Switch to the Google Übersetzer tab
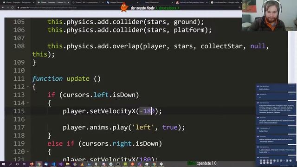297x167 pixels. coord(122,2)
